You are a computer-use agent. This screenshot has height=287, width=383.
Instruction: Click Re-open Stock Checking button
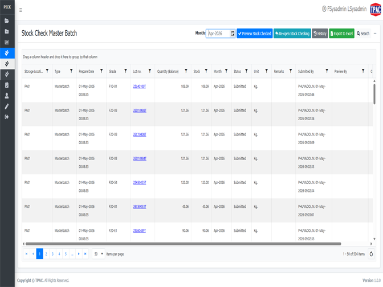point(292,34)
